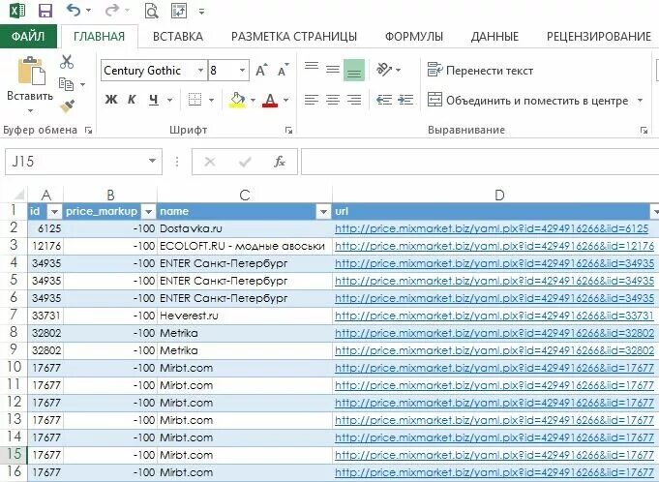Click the Name Box showing J15
The height and width of the screenshot is (482, 659).
pyautogui.click(x=83, y=162)
